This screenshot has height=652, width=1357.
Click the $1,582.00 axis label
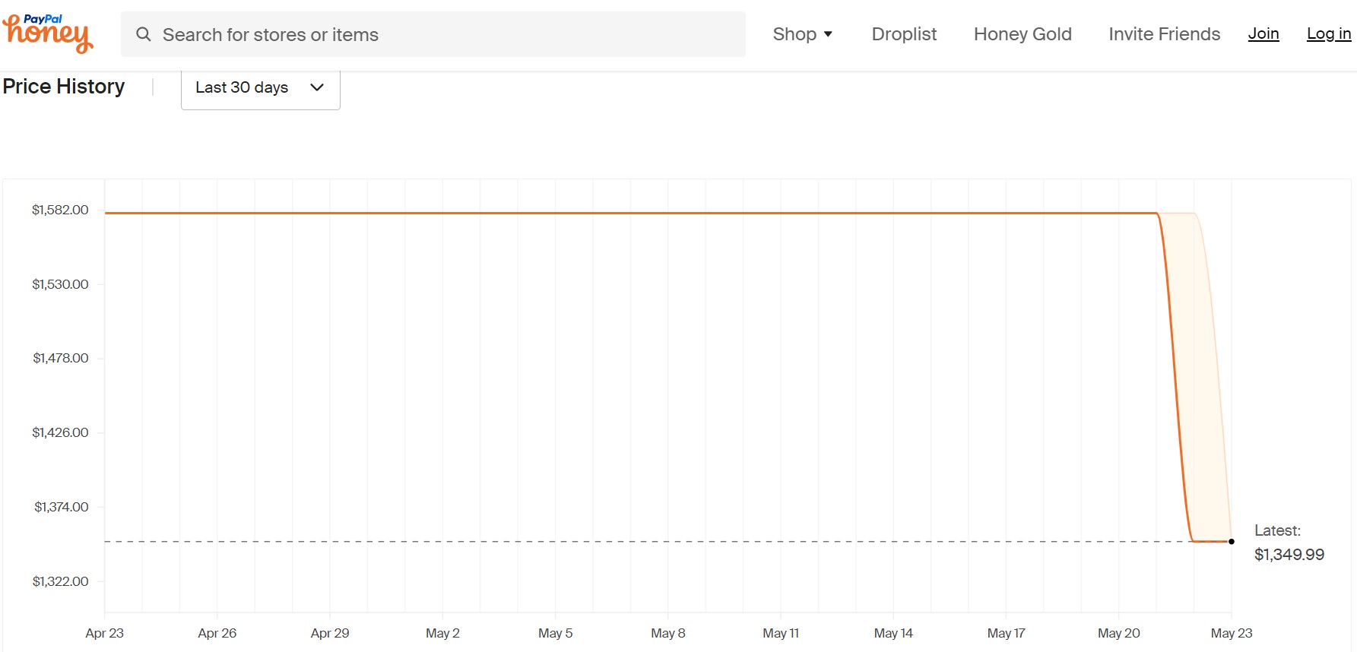[x=60, y=210]
